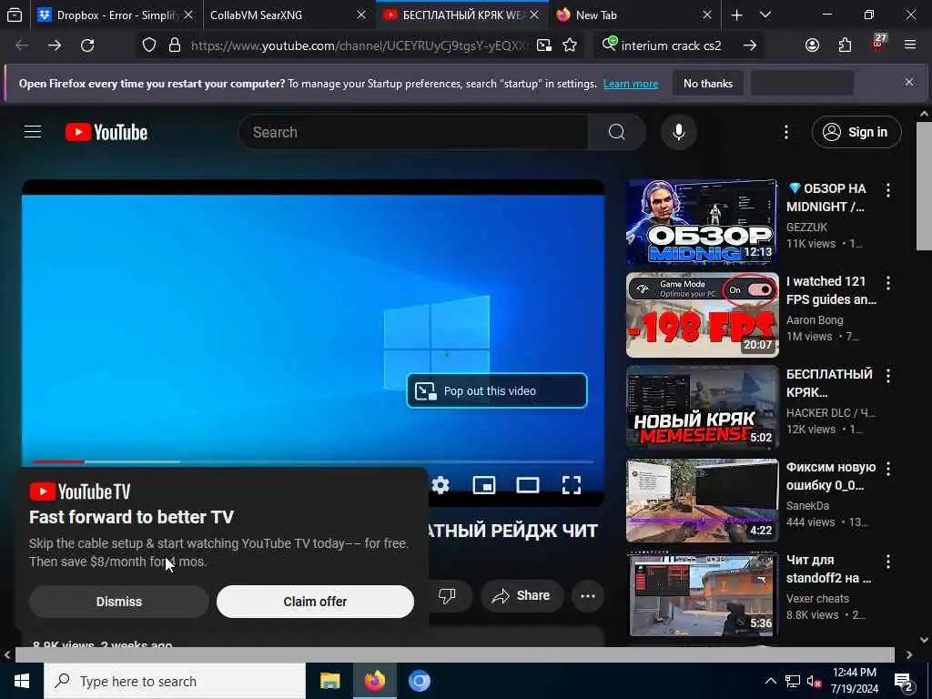
Task: Bookmark this page with star icon
Action: pos(570,46)
